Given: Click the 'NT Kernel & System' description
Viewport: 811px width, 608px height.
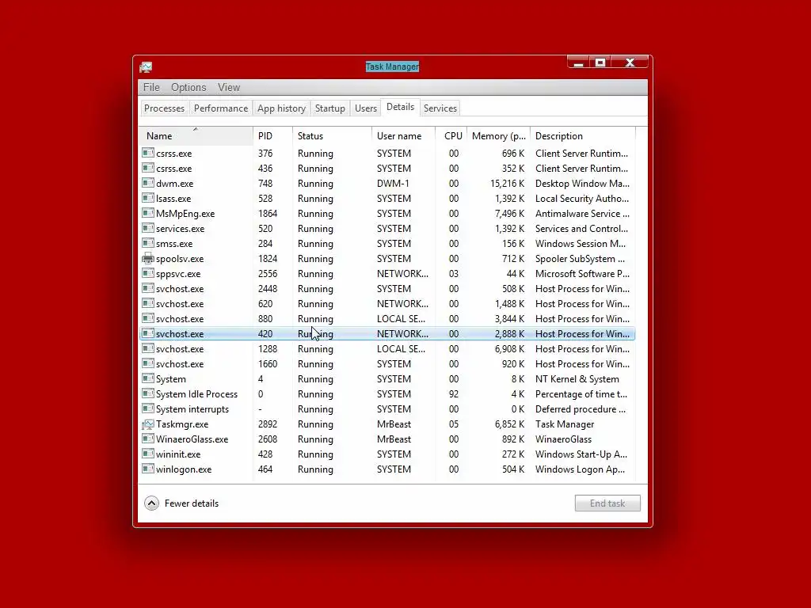Looking at the screenshot, I should (577, 379).
